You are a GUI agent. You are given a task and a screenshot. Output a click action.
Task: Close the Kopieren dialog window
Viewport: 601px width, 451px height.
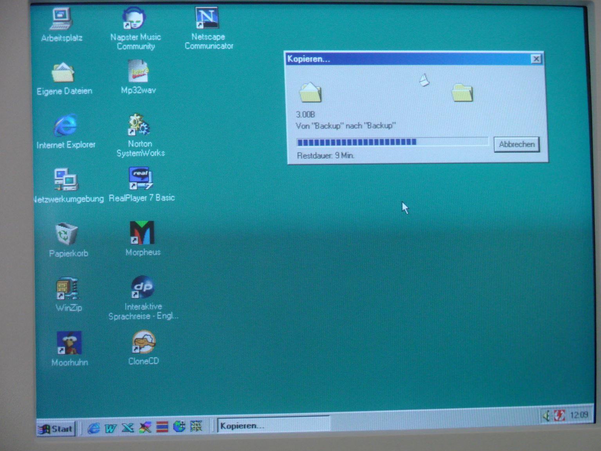coord(536,59)
